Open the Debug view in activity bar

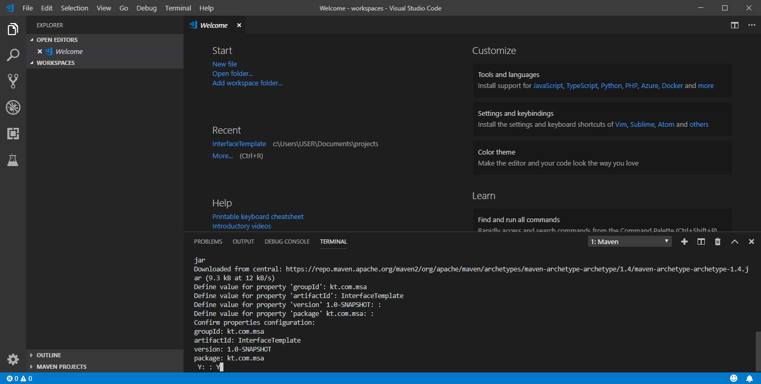13,107
